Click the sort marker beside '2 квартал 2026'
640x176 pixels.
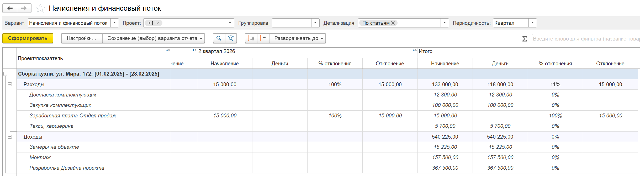click(x=194, y=50)
